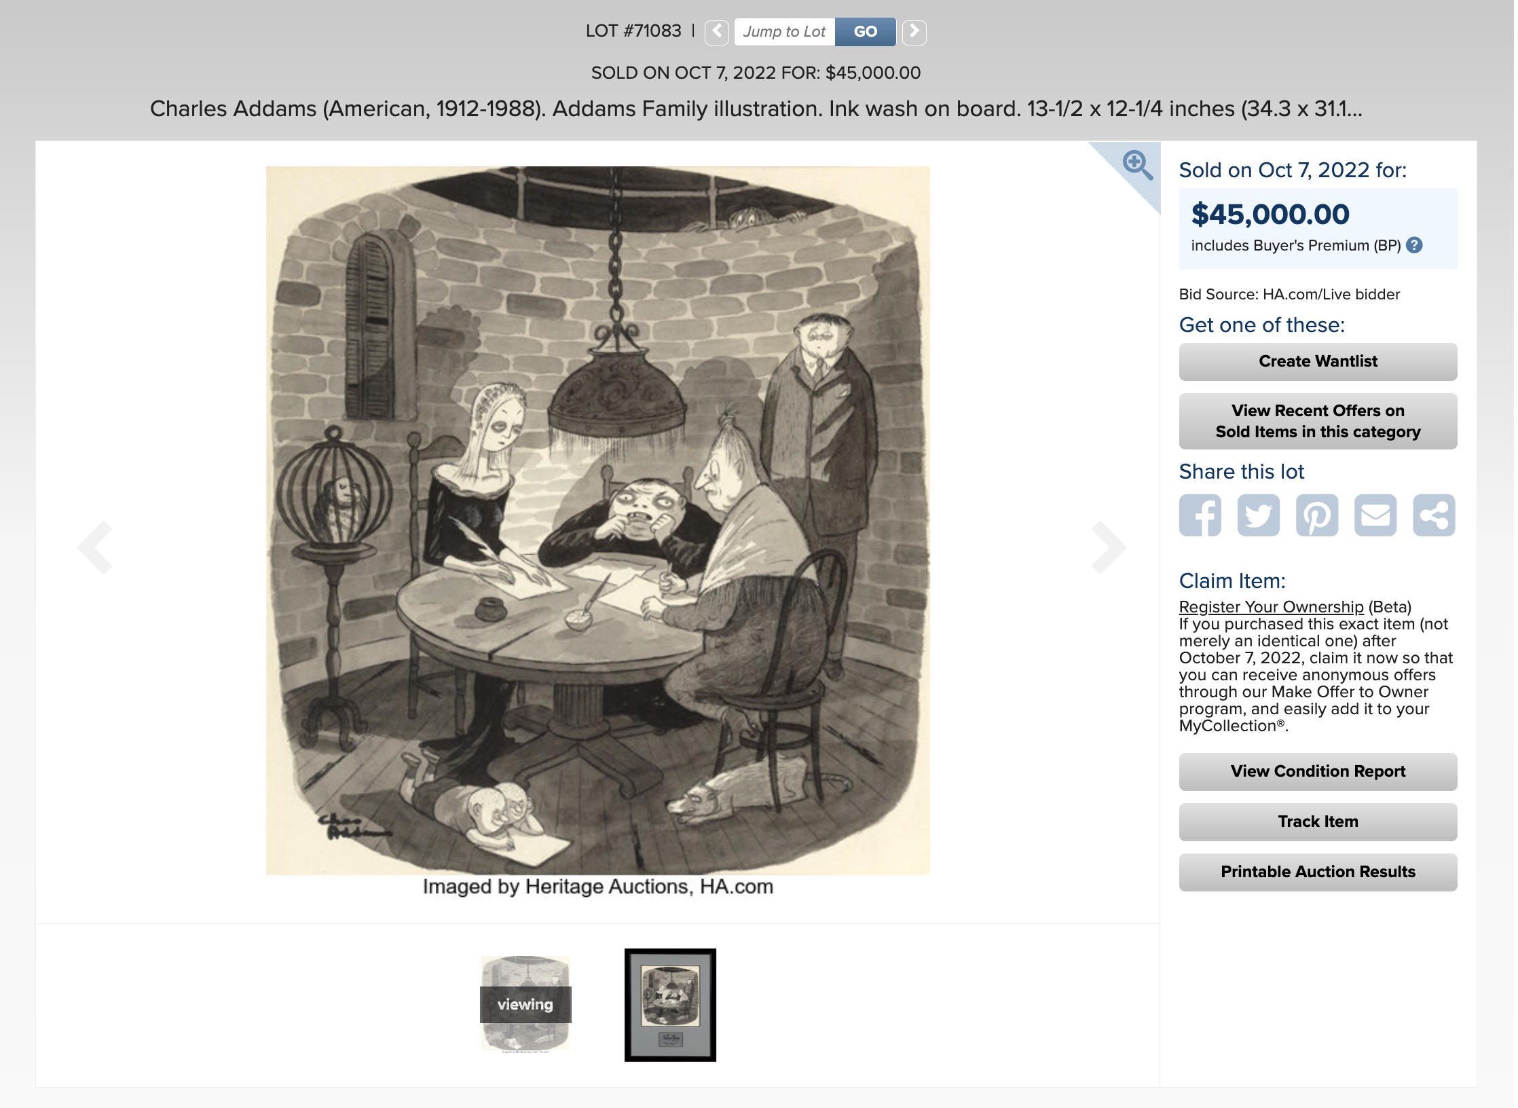Open Register Your Ownership link

coord(1271,607)
